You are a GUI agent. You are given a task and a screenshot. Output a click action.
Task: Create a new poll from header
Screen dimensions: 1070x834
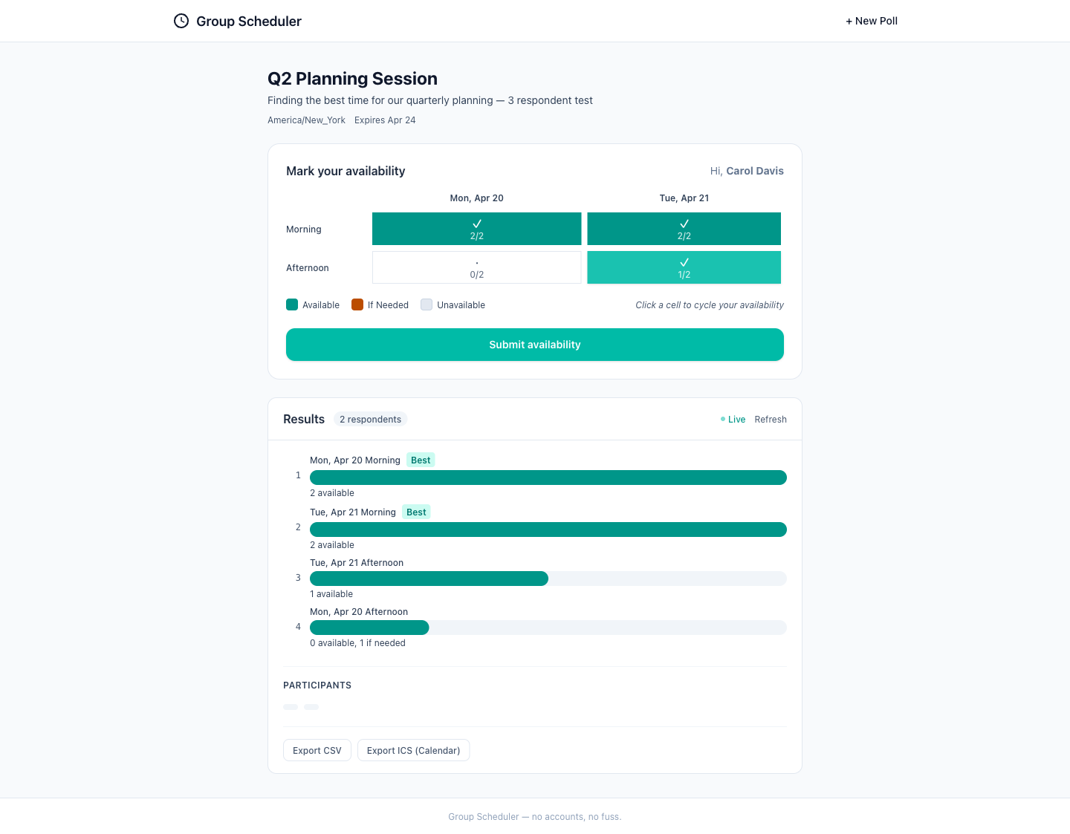click(871, 21)
